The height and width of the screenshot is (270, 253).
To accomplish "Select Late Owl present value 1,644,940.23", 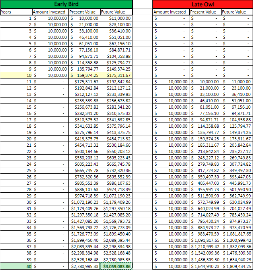I will [205, 266].
